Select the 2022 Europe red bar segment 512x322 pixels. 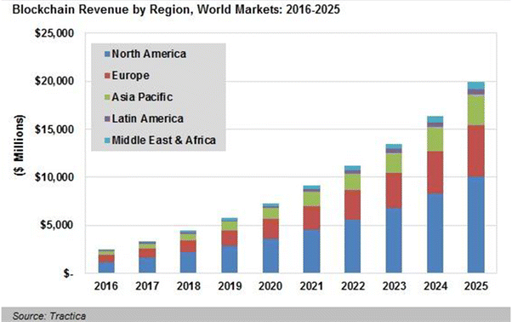[353, 205]
